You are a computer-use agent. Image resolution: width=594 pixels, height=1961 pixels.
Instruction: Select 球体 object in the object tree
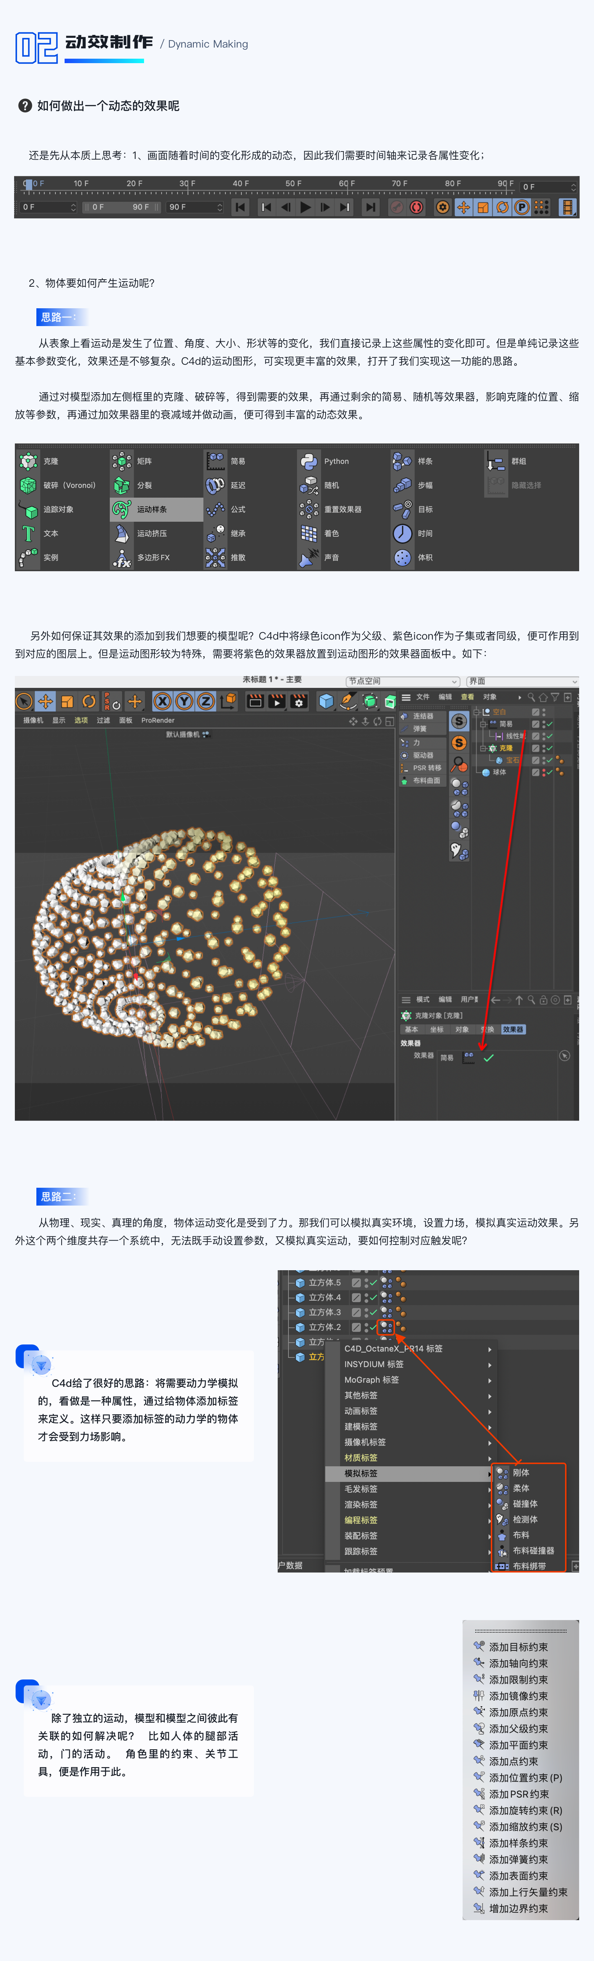(499, 772)
